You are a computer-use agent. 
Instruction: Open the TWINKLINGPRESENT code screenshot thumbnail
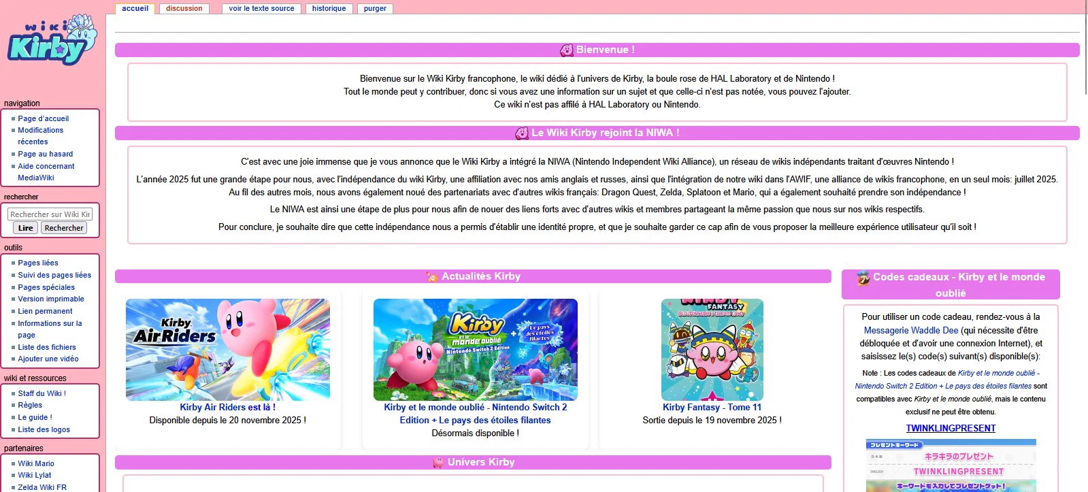tap(951, 465)
